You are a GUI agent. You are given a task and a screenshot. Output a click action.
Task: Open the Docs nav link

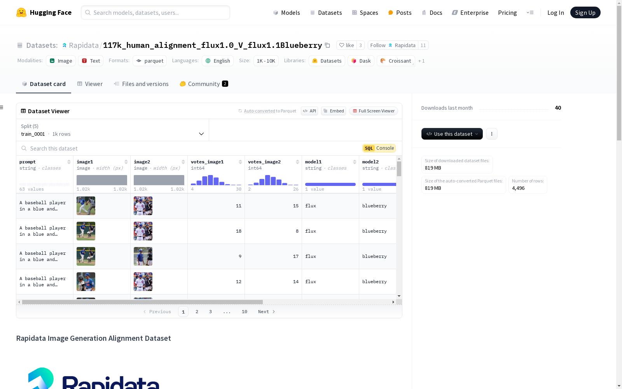pyautogui.click(x=432, y=12)
